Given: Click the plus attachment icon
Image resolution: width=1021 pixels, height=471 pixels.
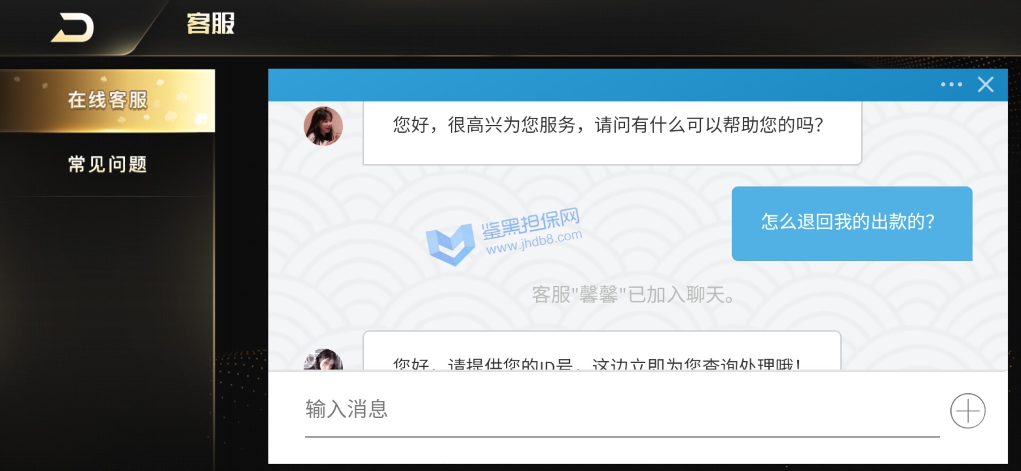Looking at the screenshot, I should [968, 411].
